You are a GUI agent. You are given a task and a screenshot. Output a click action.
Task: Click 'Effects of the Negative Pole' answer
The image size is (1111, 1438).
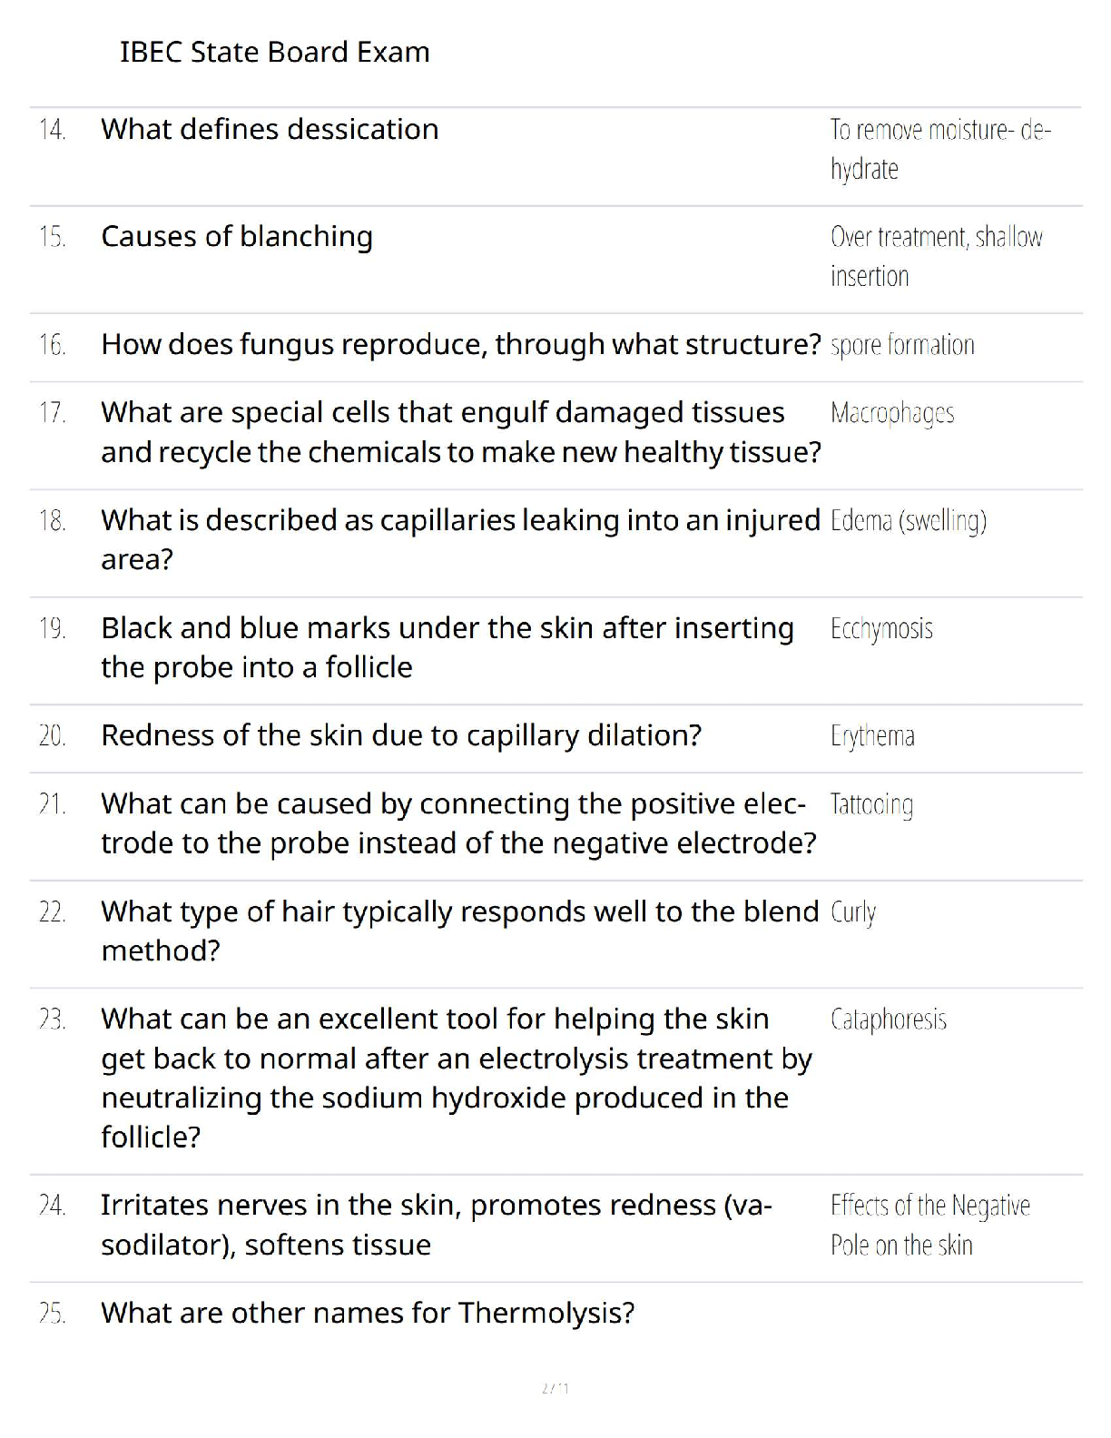coord(929,1225)
